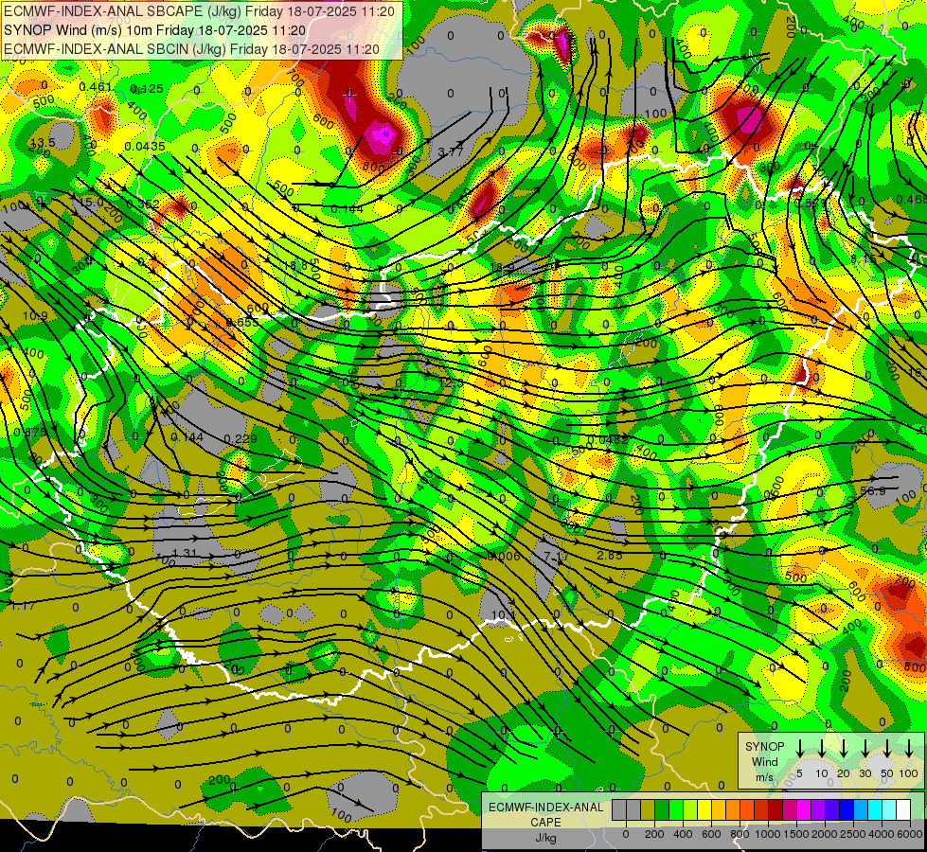Click the 1500 tick label on CAPE scale
Screen dimensions: 927x852
tap(796, 834)
